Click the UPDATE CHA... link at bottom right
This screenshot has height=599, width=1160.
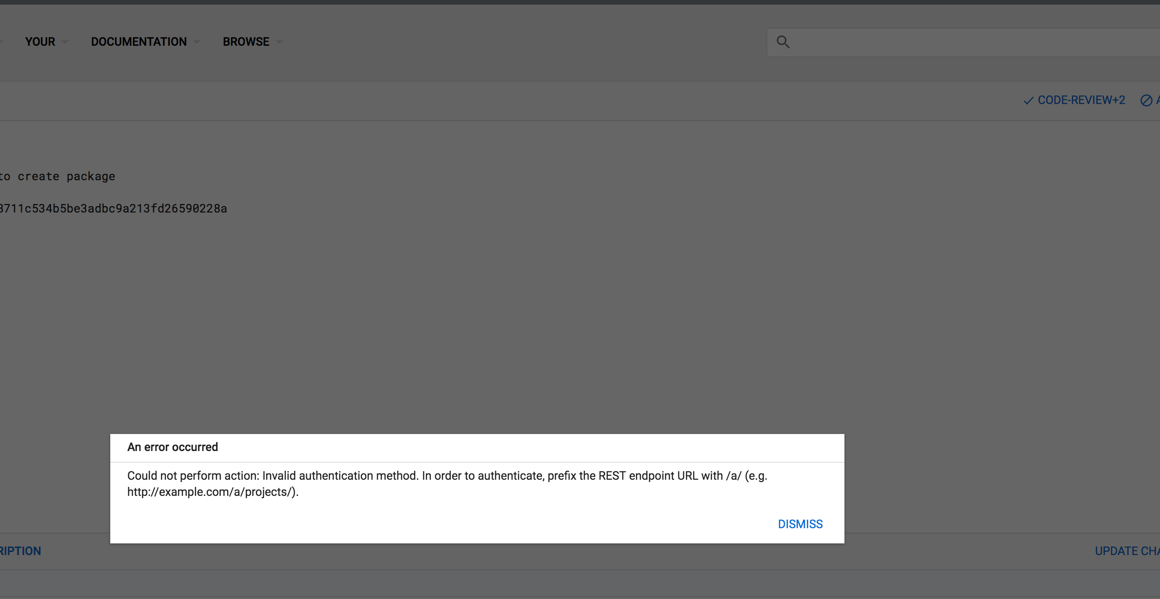pyautogui.click(x=1127, y=551)
